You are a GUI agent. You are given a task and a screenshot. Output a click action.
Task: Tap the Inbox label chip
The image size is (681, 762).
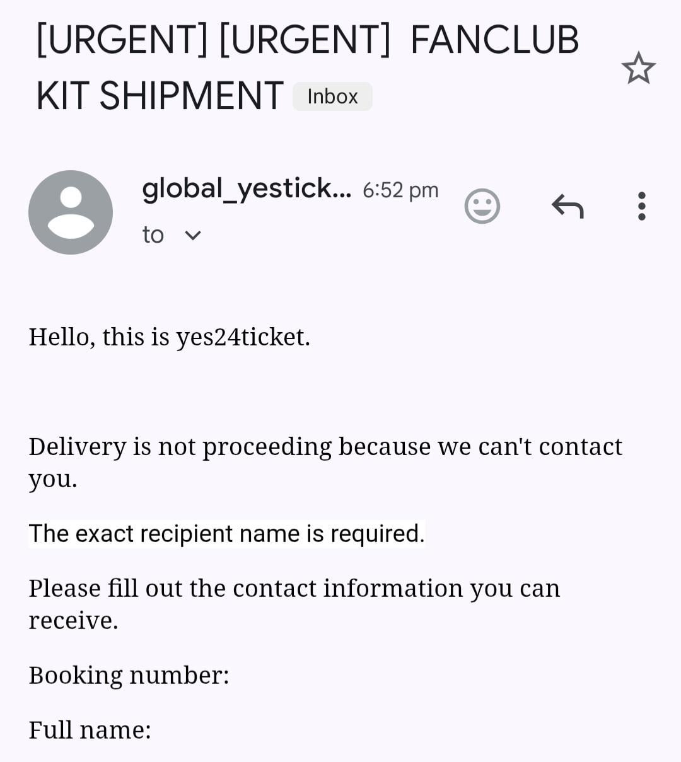[332, 96]
